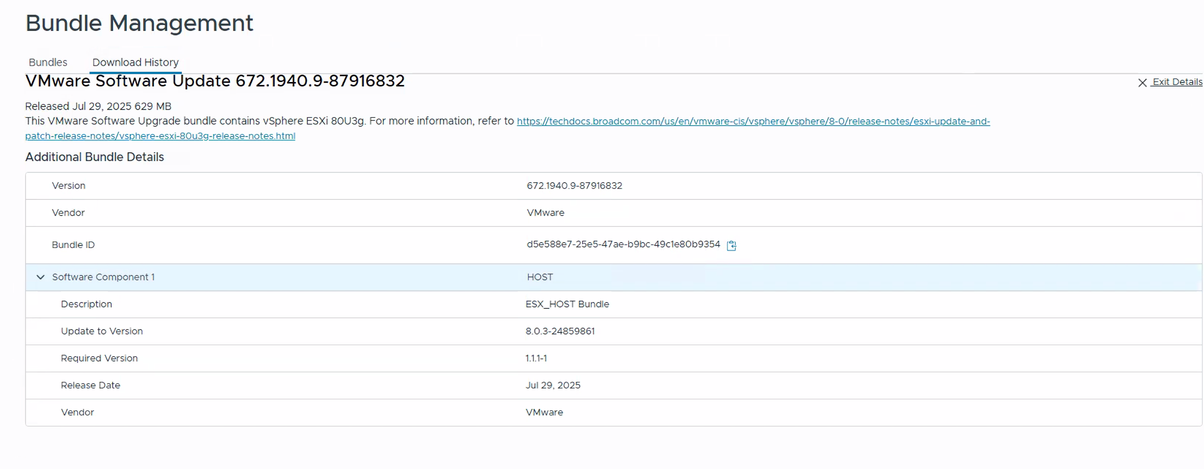Click the HOST value in Software Component row
This screenshot has height=469, width=1204.
[x=540, y=277]
